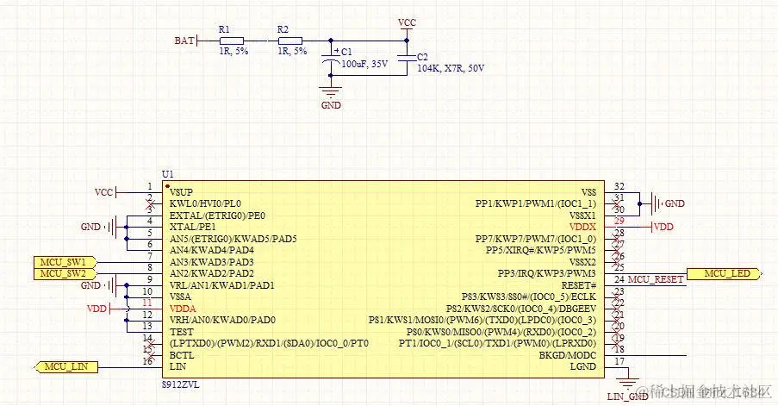This screenshot has width=778, height=406.
Task: Select the MCU_SW1 port
Action: pos(65,262)
